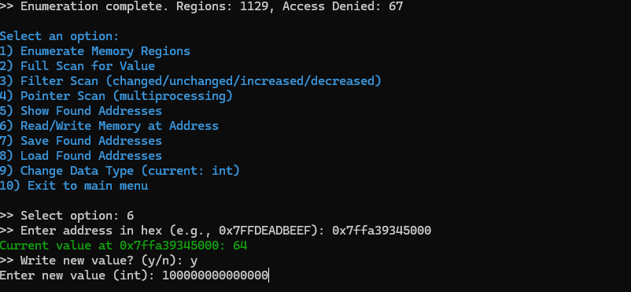Click the Full Scan for Value option
Viewport: 631px width, 292px height.
pos(77,66)
